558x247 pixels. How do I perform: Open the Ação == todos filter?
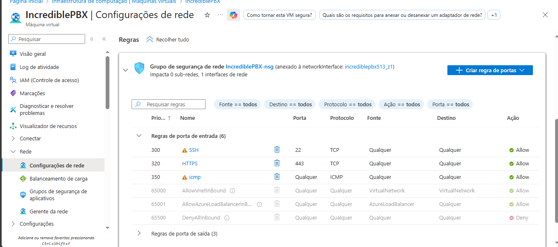[x=402, y=104]
